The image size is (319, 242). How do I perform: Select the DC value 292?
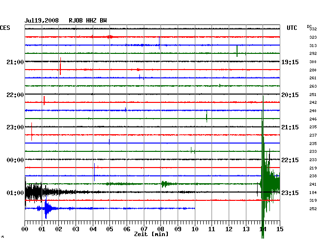[313, 53]
